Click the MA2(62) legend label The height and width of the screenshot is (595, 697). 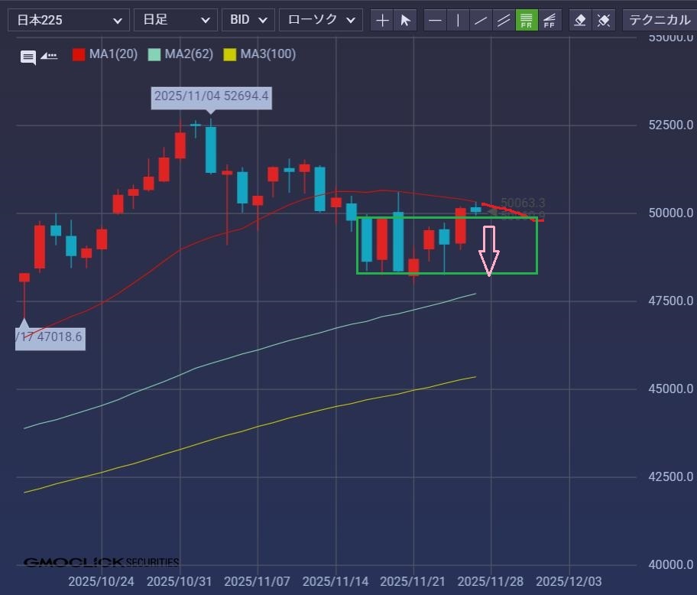[188, 54]
